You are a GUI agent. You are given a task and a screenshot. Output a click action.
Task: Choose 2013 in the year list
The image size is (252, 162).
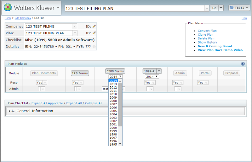[x=113, y=84]
